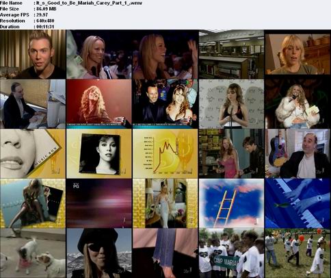The width and height of the screenshot is (331, 278).
Task: Select thumbnail of kids playing on grass field
Action: [x=297, y=253]
